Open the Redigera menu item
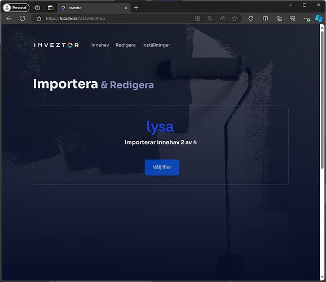The image size is (326, 282). (x=125, y=45)
